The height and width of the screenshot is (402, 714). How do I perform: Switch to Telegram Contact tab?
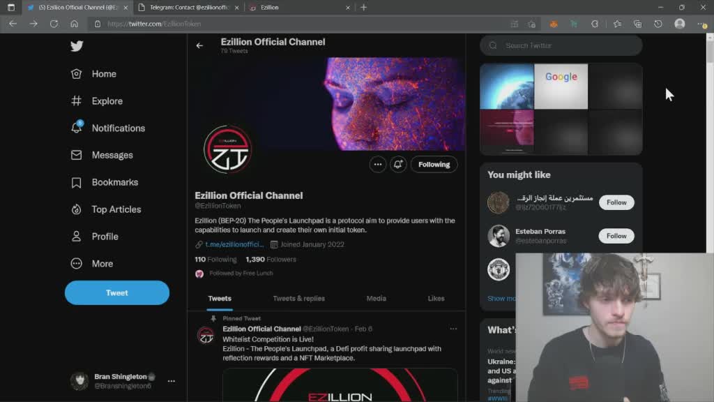point(189,7)
